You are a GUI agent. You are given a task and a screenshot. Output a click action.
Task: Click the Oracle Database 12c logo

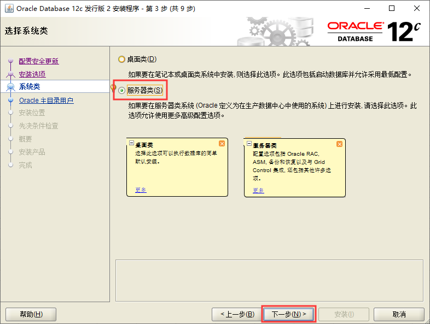[x=376, y=32]
